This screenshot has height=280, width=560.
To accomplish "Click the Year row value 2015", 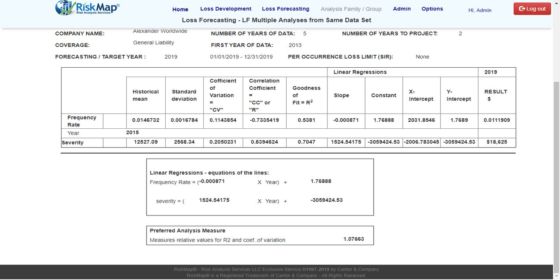I will pyautogui.click(x=133, y=133).
